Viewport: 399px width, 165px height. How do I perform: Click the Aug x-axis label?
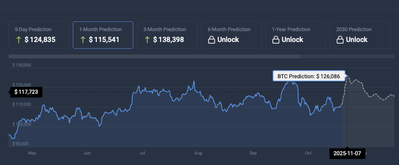click(198, 153)
